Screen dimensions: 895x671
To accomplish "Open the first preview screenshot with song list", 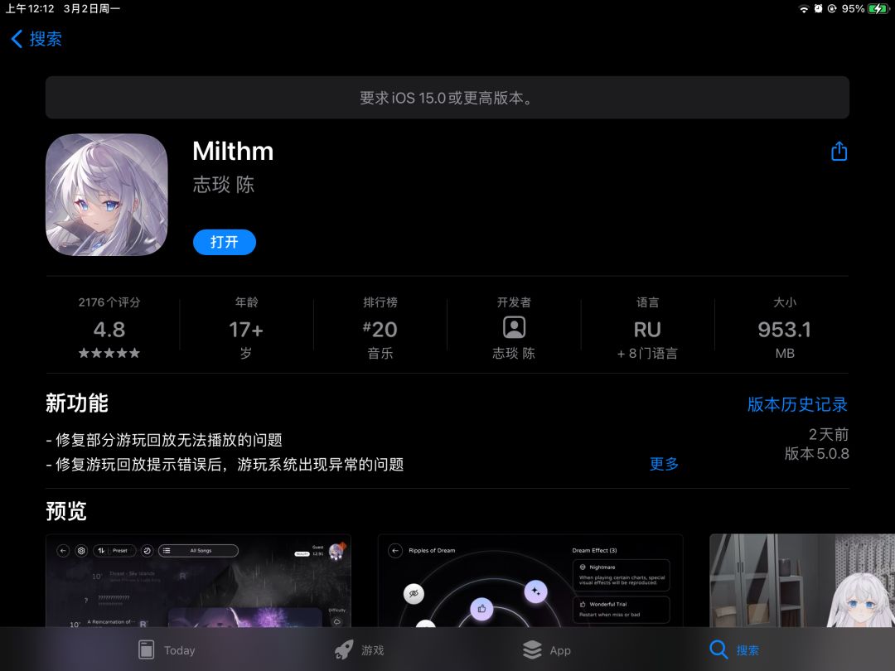I will tap(198, 580).
